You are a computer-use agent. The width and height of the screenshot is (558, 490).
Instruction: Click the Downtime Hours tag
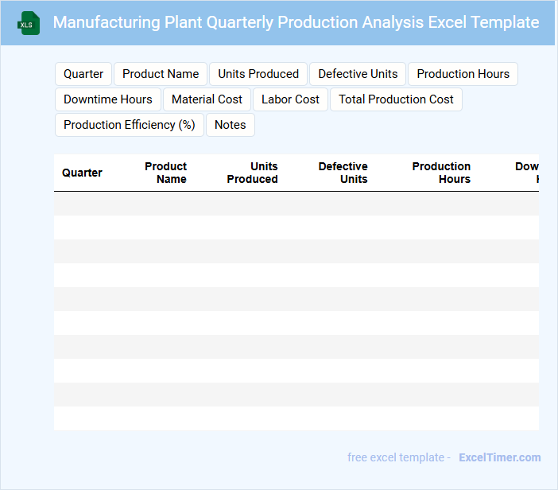click(108, 99)
